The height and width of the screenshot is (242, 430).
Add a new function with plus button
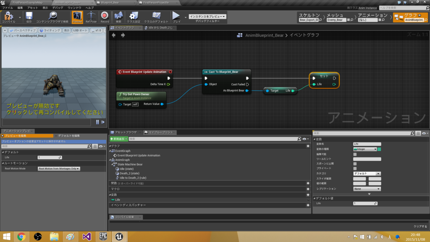click(x=308, y=183)
